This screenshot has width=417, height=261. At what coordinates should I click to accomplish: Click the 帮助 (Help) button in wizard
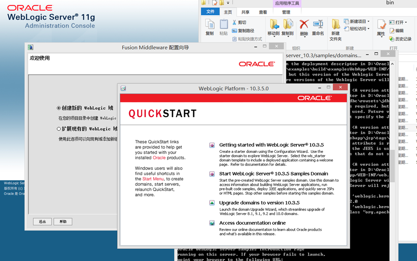[63, 222]
